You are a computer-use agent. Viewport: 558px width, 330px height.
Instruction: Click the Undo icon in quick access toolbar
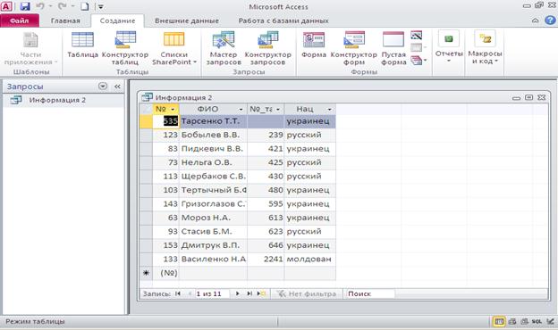[40, 6]
